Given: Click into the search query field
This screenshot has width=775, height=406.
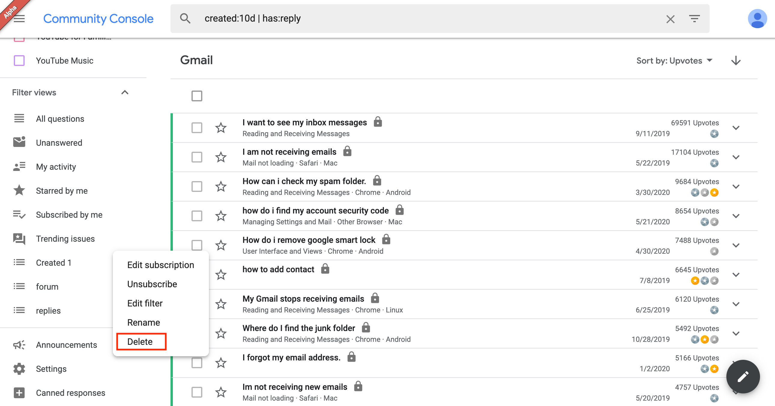Looking at the screenshot, I should coord(421,19).
